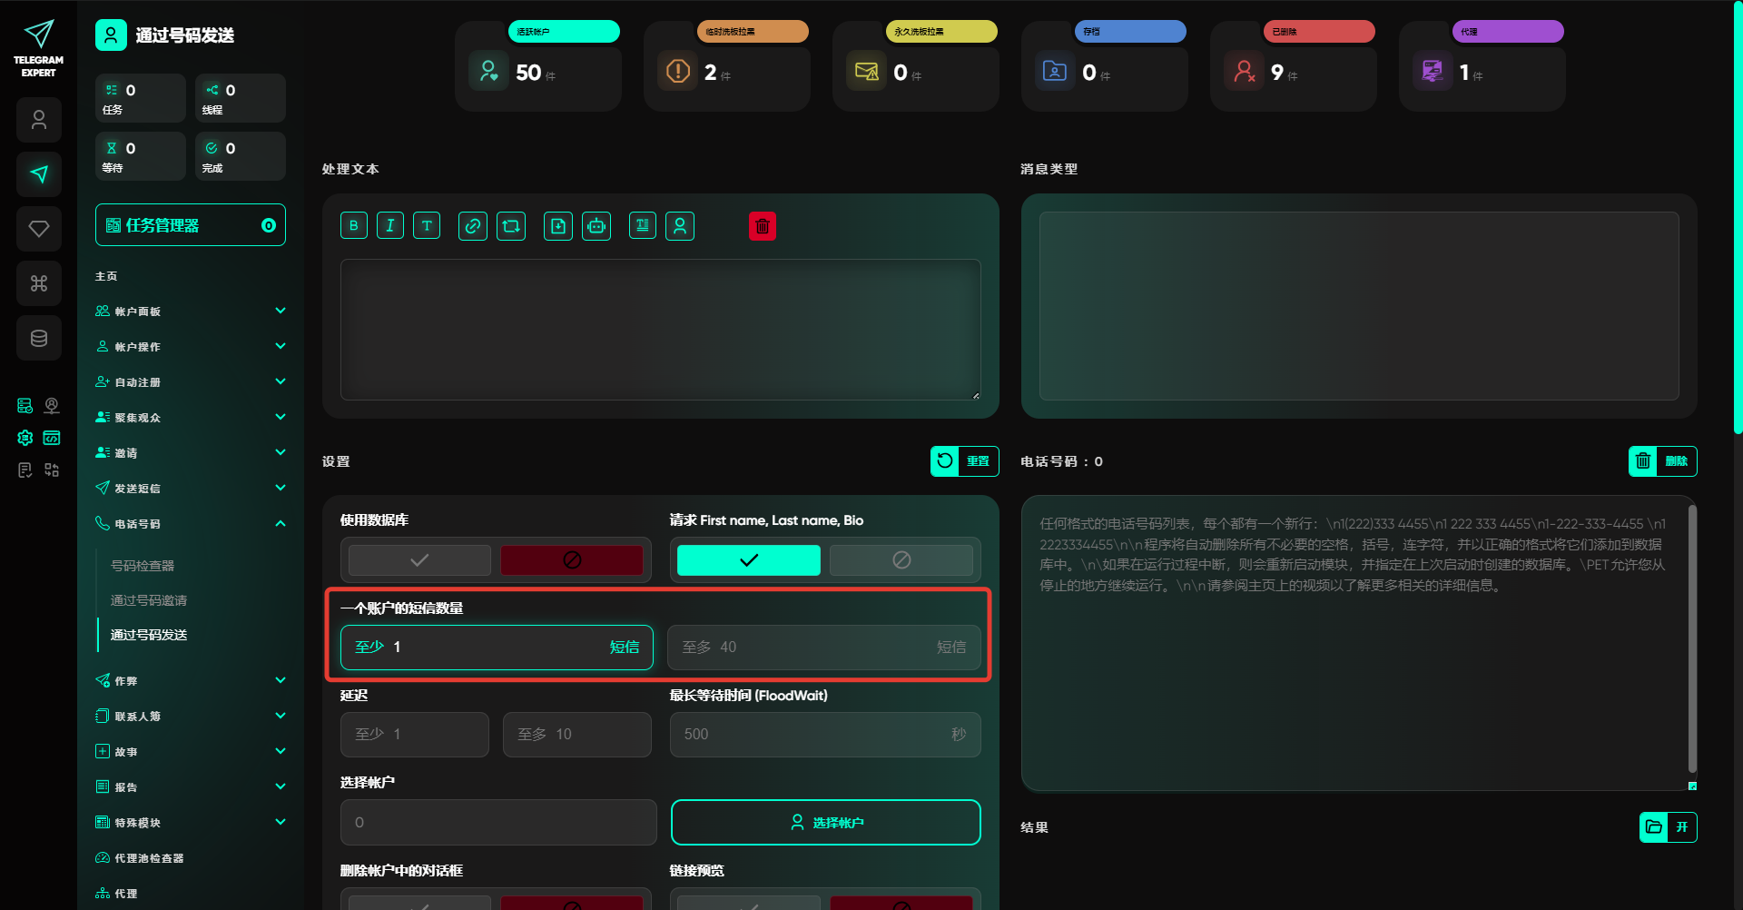Click the 选择帐户 button
The width and height of the screenshot is (1743, 910).
tap(825, 823)
